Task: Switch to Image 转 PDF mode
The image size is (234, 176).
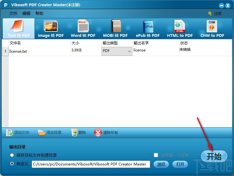Action: tap(51, 29)
